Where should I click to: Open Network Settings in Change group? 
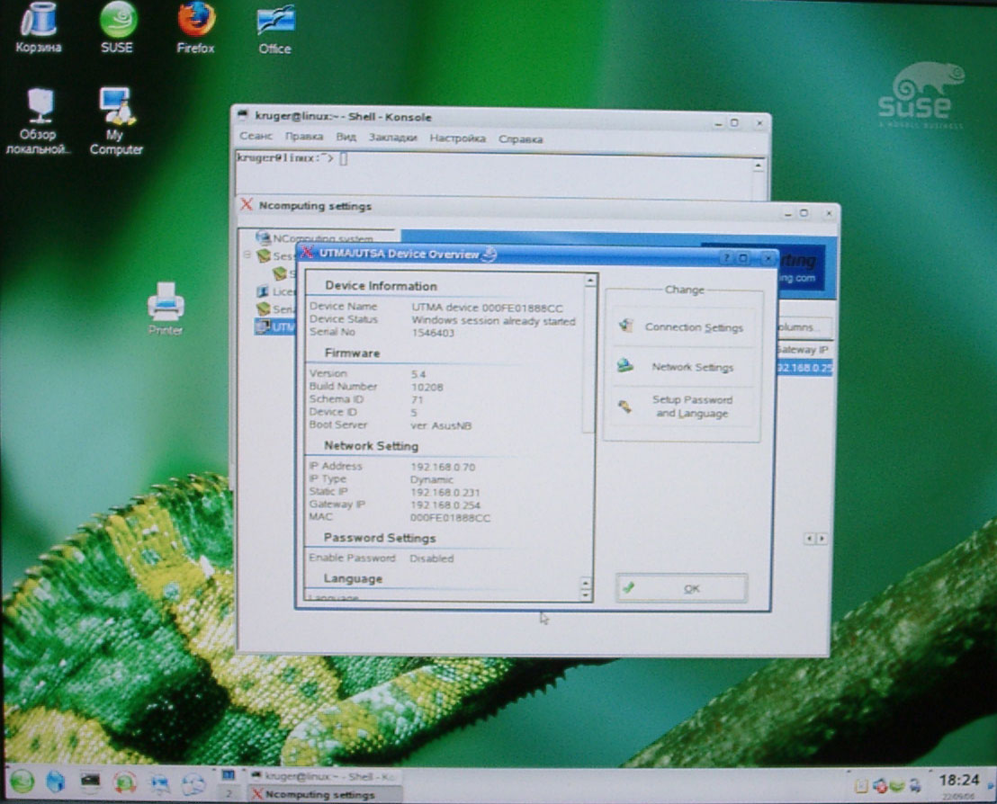[682, 367]
